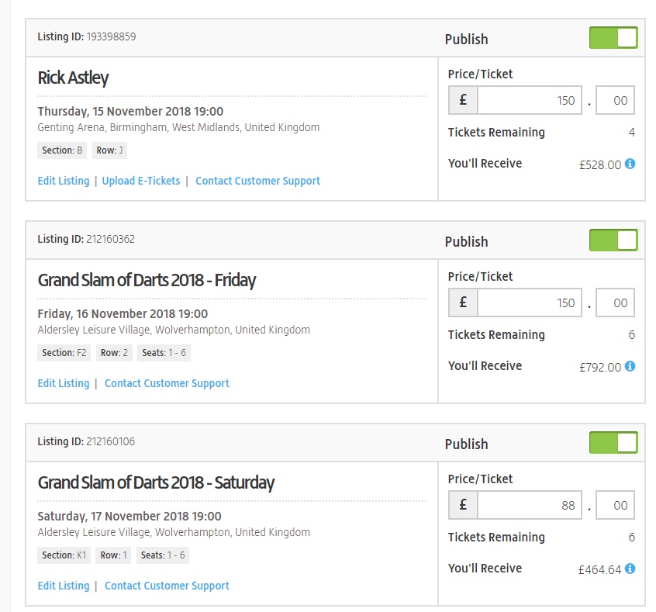
Task: Click Listing ID 212160362
Action: 86,239
